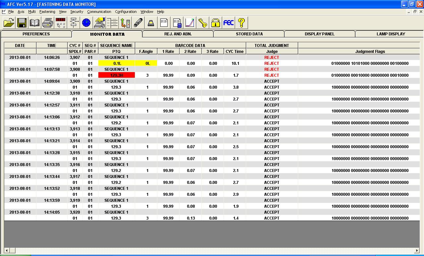This screenshot has width=424, height=256.
Task: Click cycle number 3,908 cell
Action: [75, 69]
